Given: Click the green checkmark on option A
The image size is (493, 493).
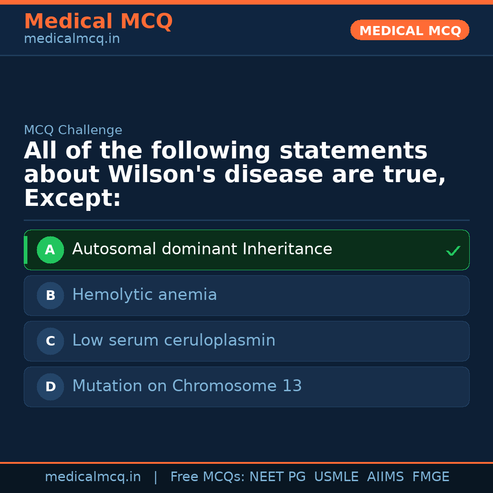Looking at the screenshot, I should (x=453, y=251).
